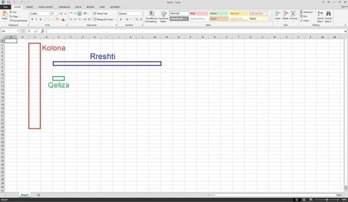348x202 pixels.
Task: Click the Fill Color bucket icon
Action: coord(57,20)
